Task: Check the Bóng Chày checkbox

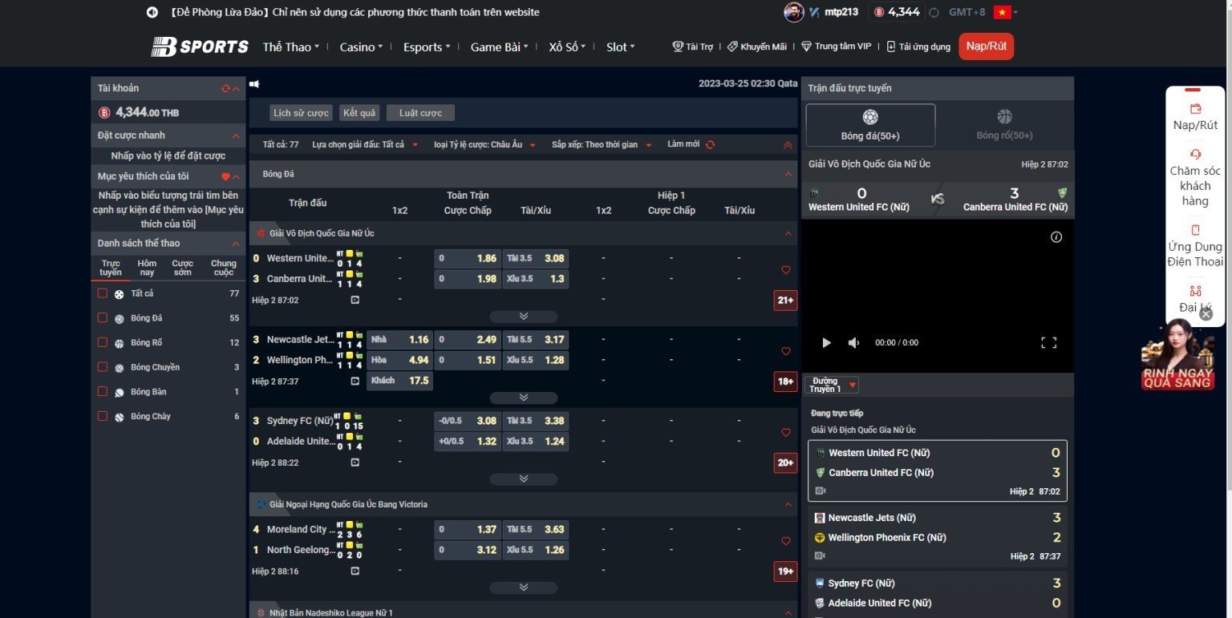Action: [103, 416]
